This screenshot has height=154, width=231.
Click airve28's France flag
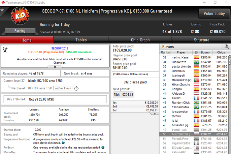click(196, 98)
